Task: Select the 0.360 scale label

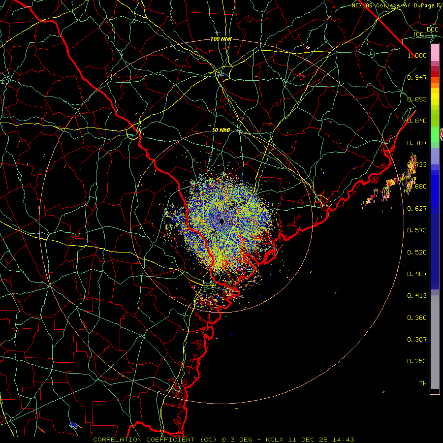Action: (417, 318)
